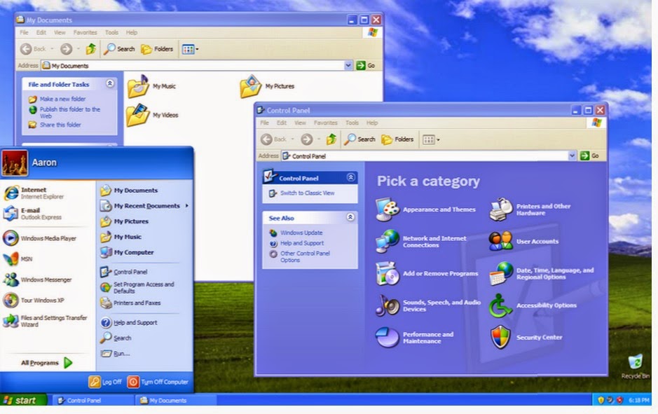
Task: Click Up folder icon in Control Panel toolbar
Action: (331, 139)
